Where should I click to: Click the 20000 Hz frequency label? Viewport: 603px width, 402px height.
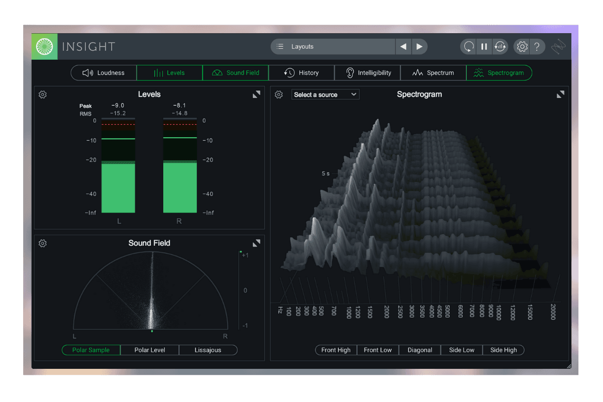click(x=553, y=312)
